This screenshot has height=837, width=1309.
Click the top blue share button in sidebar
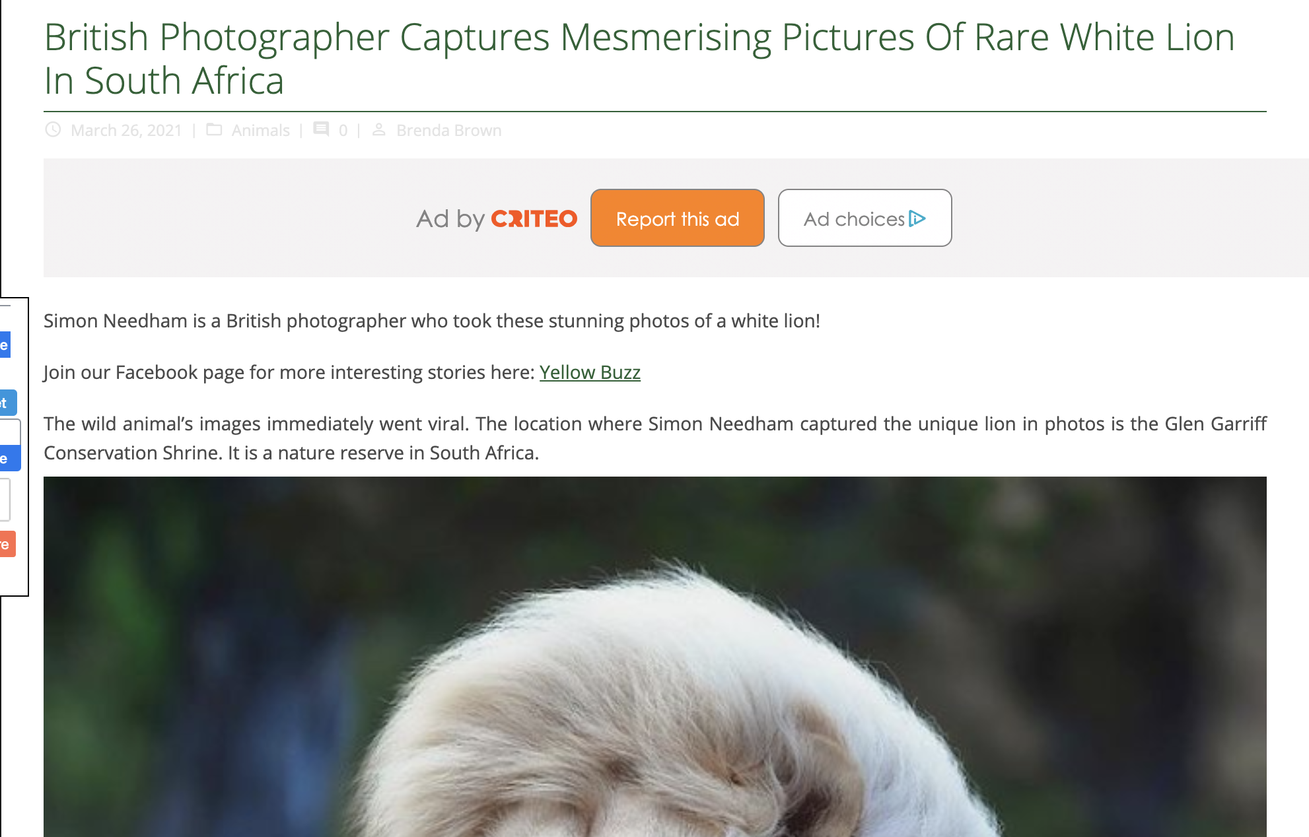(5, 345)
